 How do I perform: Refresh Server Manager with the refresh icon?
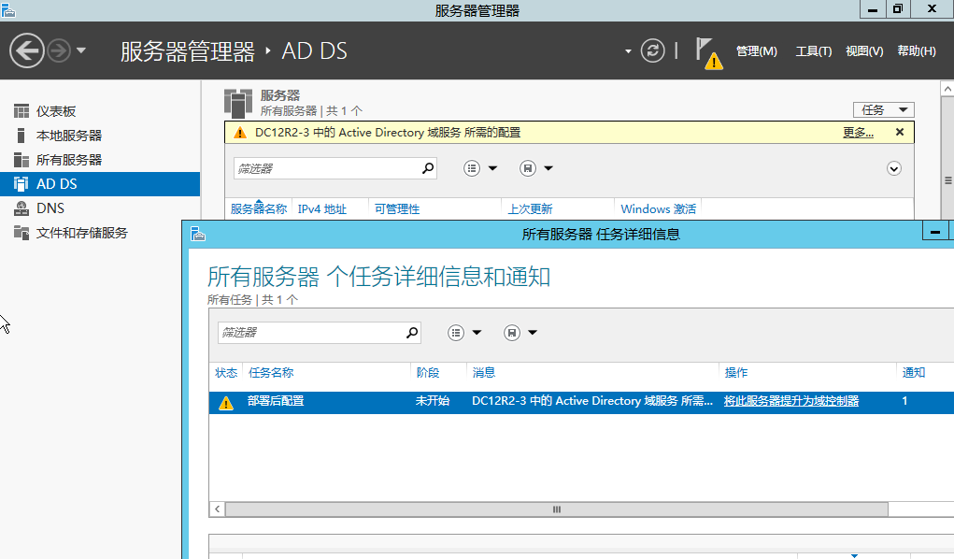653,50
